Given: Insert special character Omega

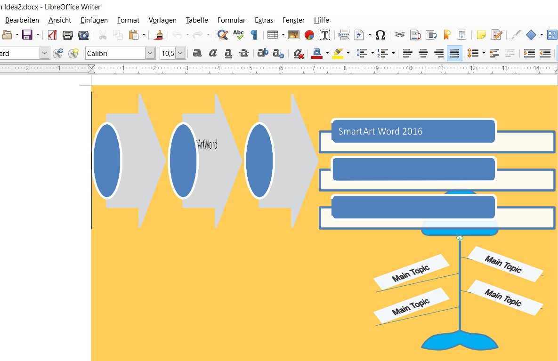Looking at the screenshot, I should 380,35.
